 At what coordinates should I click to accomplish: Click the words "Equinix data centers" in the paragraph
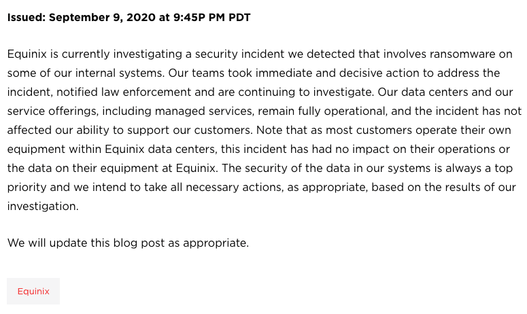click(x=160, y=149)
